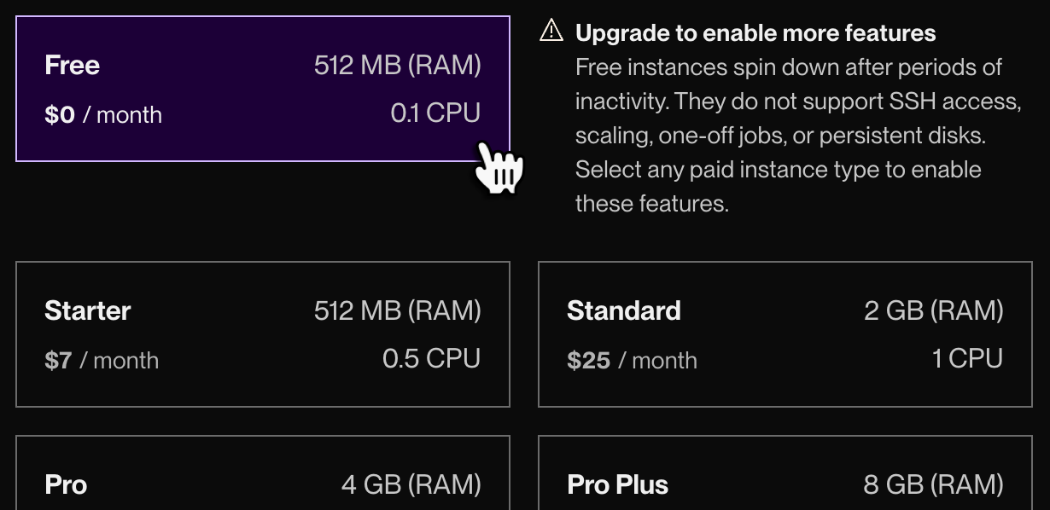Click the $25 / month Standard price

(x=632, y=361)
